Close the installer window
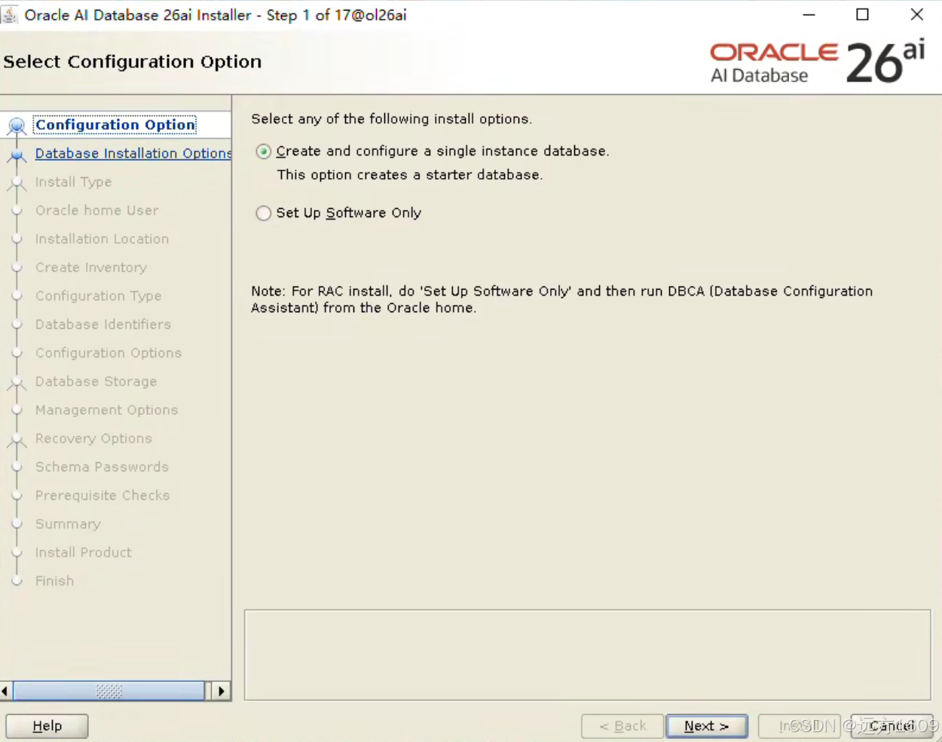Screen dimensions: 942x742 coord(917,14)
